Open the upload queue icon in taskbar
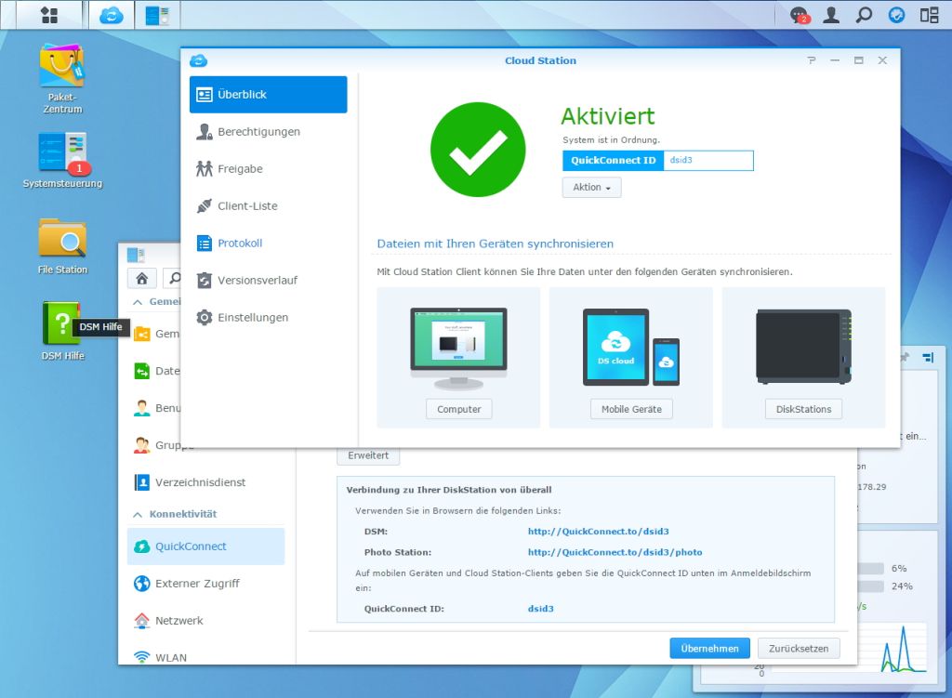The height and width of the screenshot is (698, 952). [897, 15]
